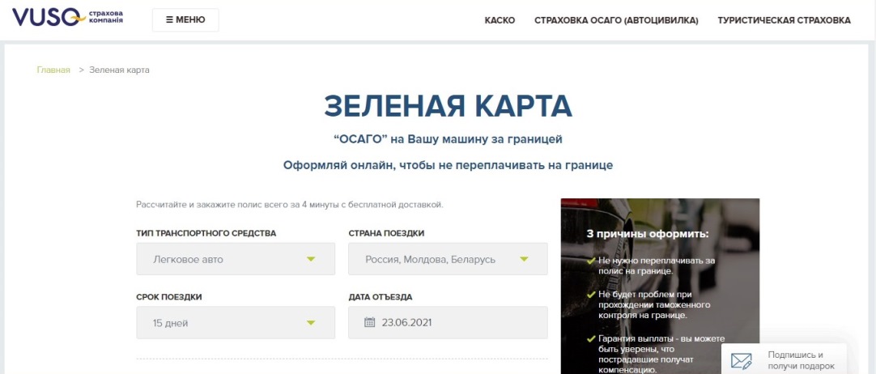
Task: Go to Страховка ОСАГО (Автоцивилка)
Action: [616, 21]
